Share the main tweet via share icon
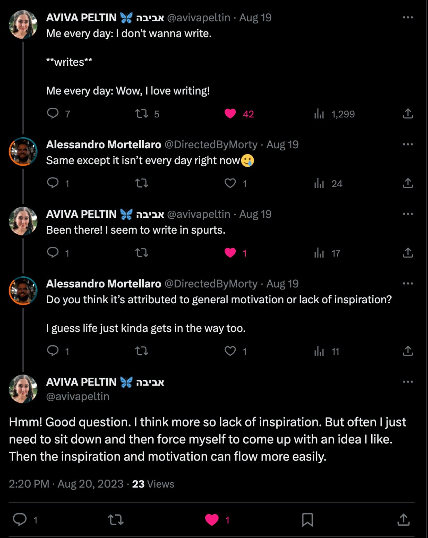Screen dimensions: 428x538 click(403, 519)
